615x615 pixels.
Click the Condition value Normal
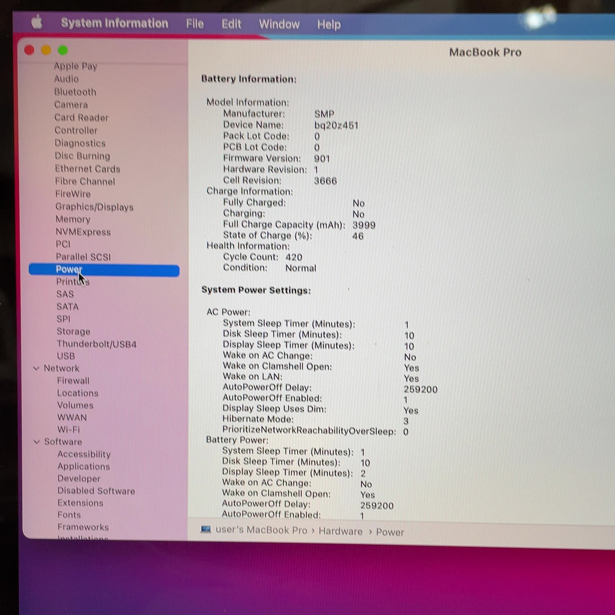pyautogui.click(x=301, y=268)
